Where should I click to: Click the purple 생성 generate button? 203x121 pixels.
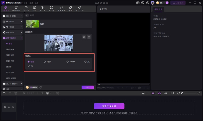tap(88, 87)
